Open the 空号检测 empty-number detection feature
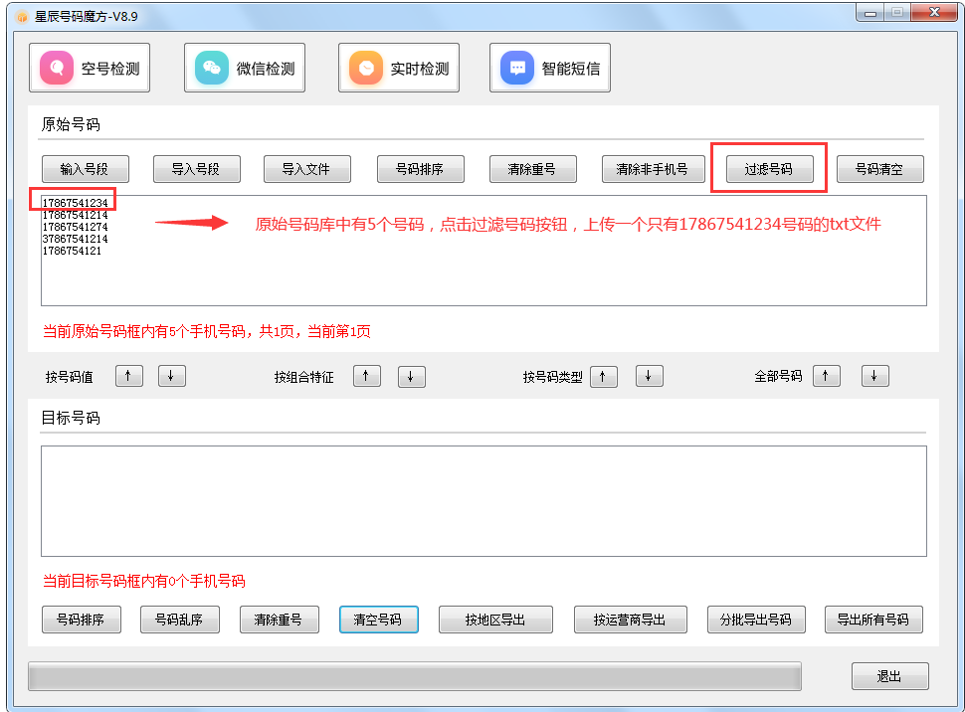 [90, 67]
